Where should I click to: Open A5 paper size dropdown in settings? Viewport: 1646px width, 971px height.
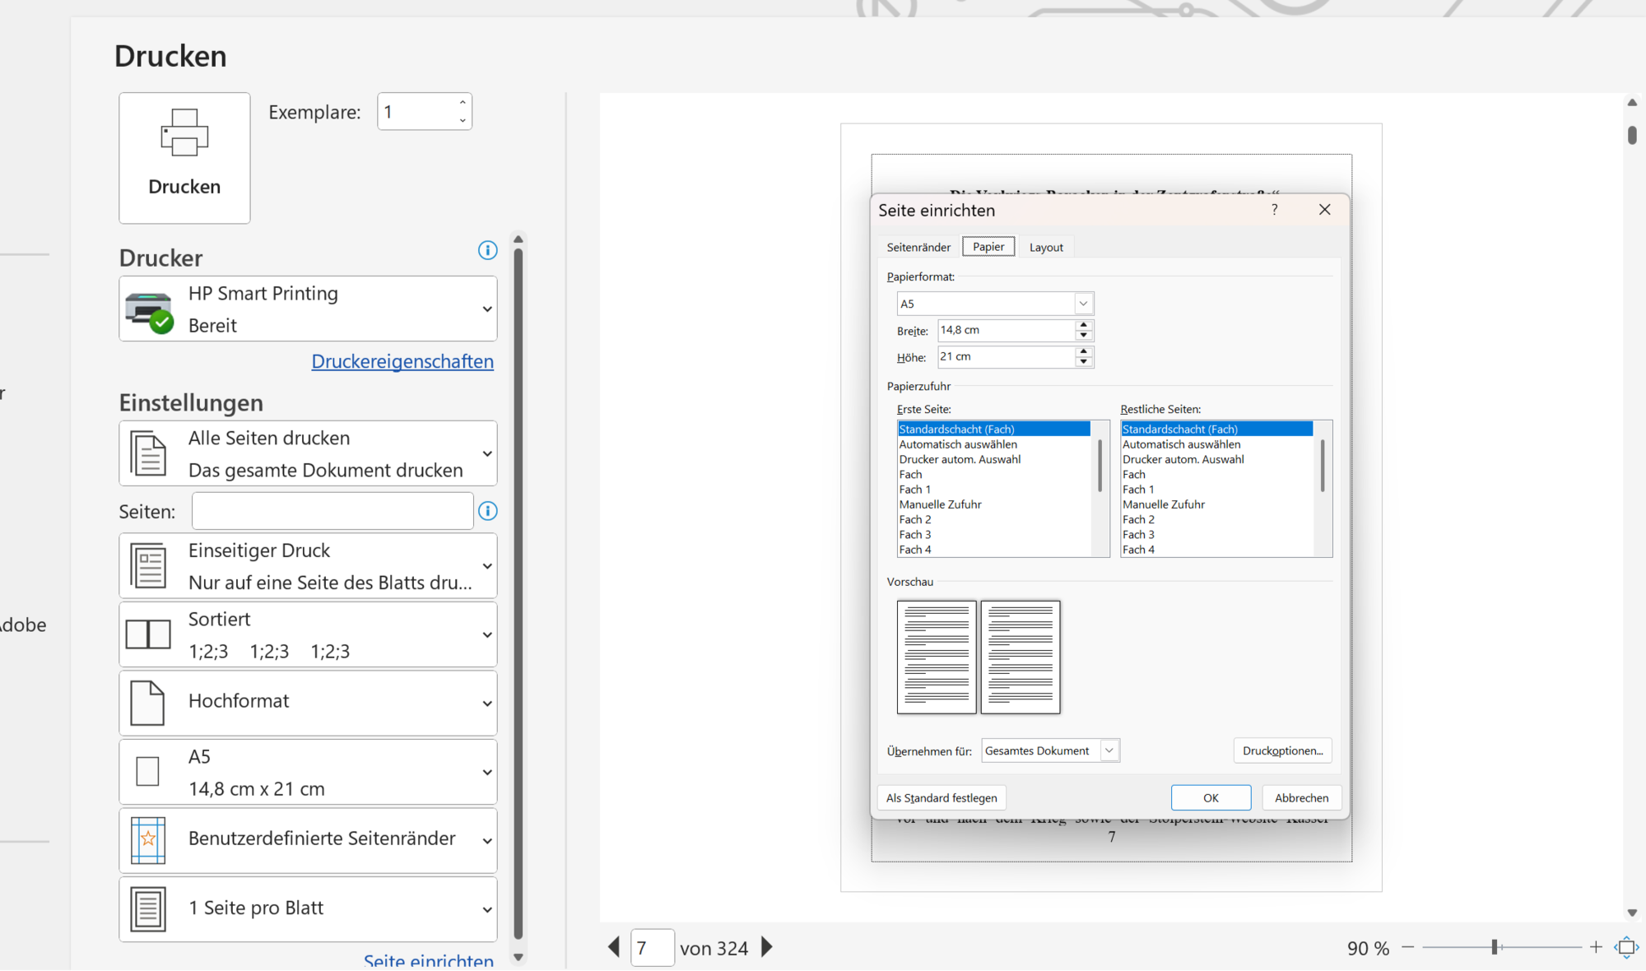coord(308,772)
